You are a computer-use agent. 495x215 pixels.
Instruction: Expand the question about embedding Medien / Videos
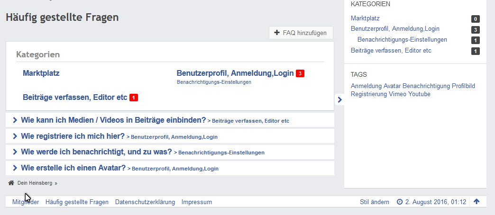coord(113,120)
